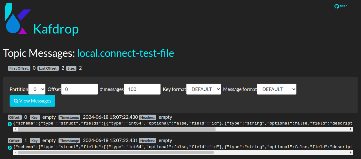Click the View Messages button
361x159 pixels.
(x=33, y=101)
